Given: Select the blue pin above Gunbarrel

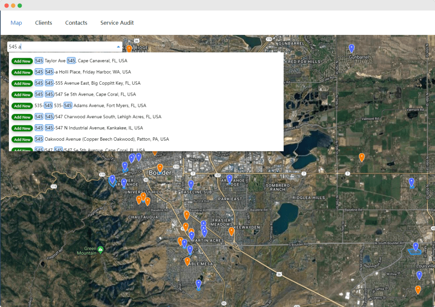Looking at the screenshot, I should (351, 49).
